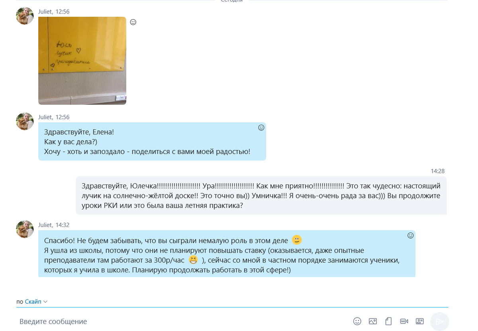Click the 'Скайп' link above message field

pyautogui.click(x=33, y=302)
